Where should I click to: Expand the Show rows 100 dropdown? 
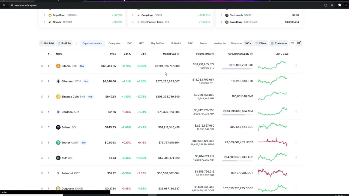[x=248, y=43]
